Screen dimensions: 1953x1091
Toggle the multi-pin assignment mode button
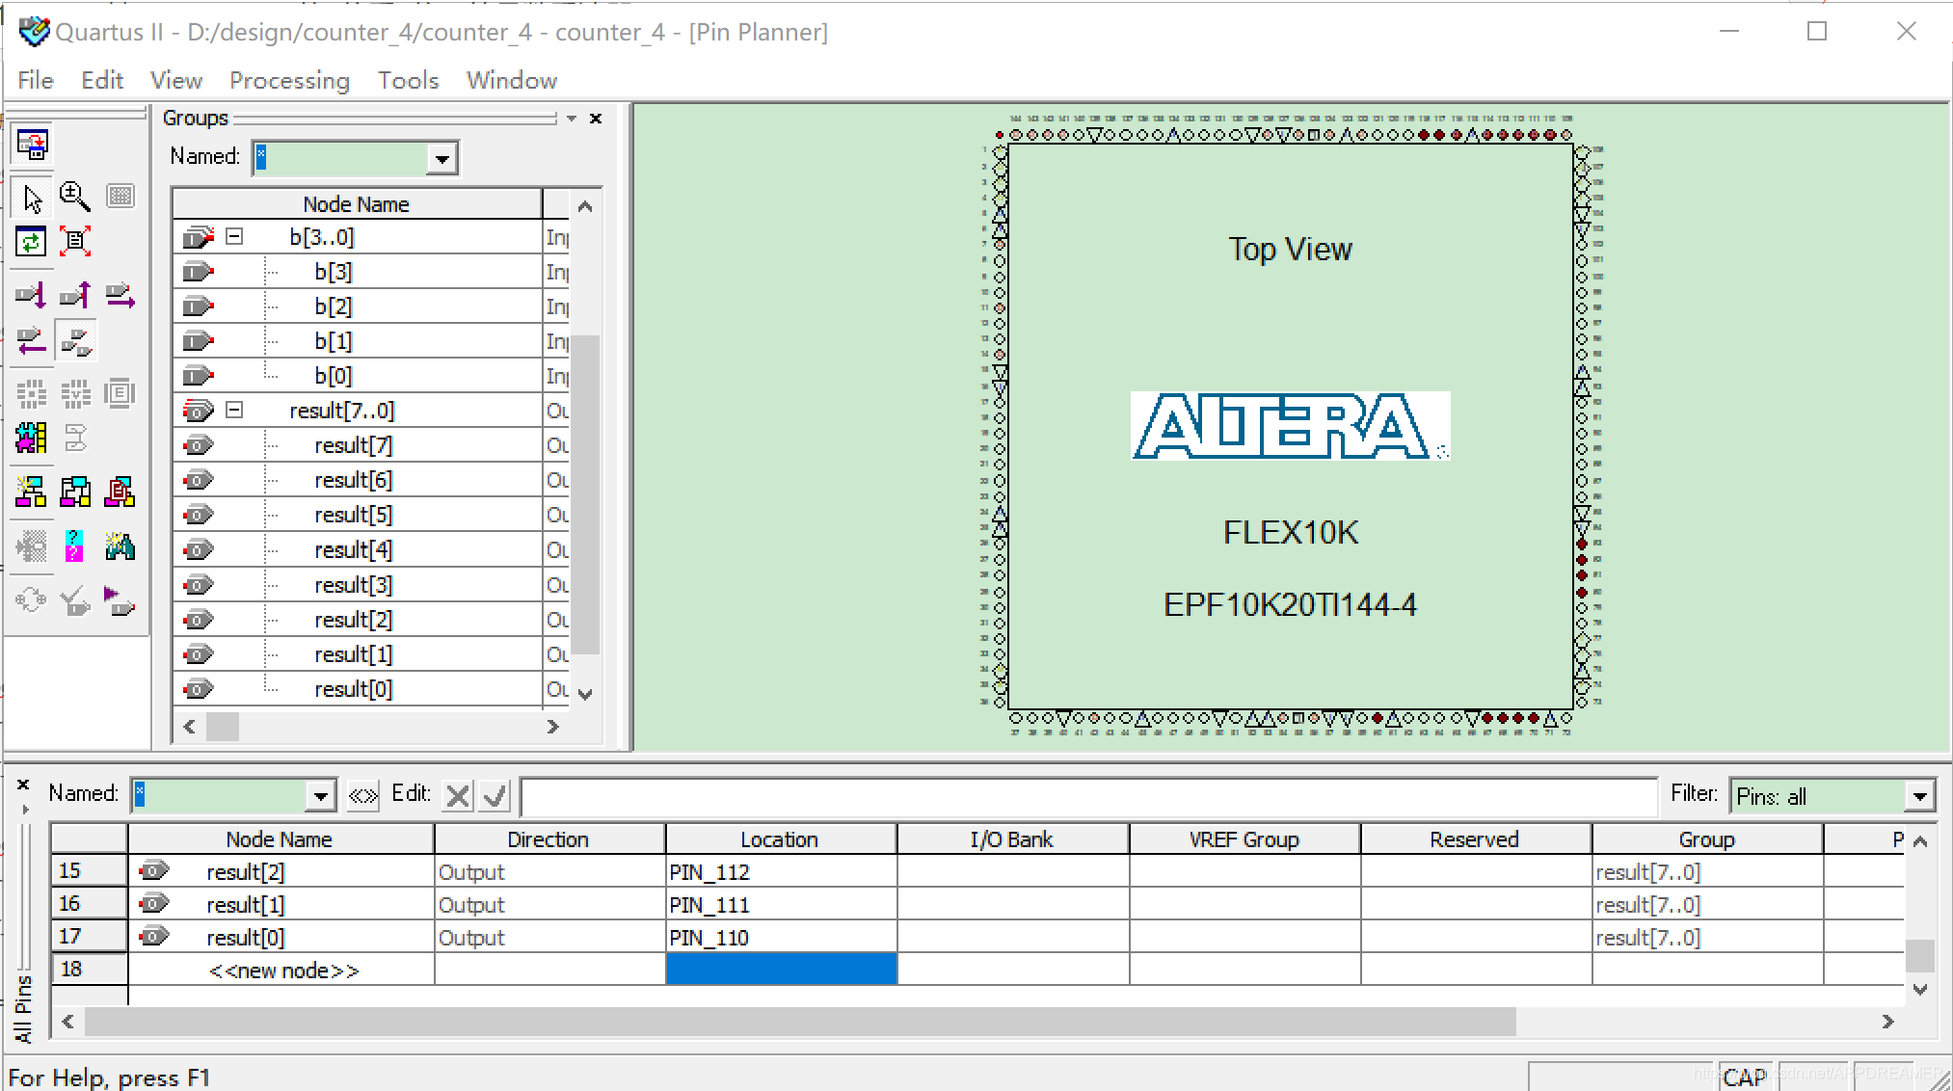click(75, 340)
